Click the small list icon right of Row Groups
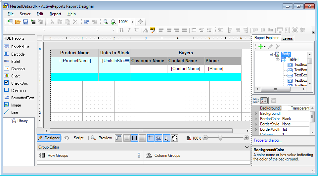The height and width of the screenshot is (176, 318). [x=139, y=155]
